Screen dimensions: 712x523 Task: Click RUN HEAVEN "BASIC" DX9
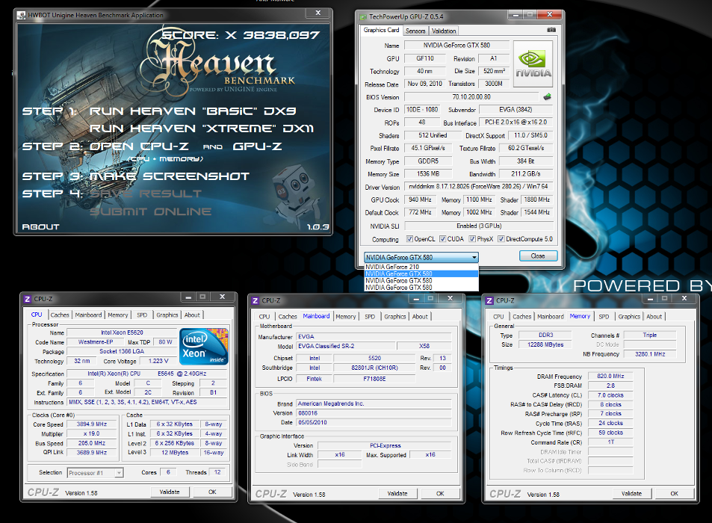click(193, 111)
